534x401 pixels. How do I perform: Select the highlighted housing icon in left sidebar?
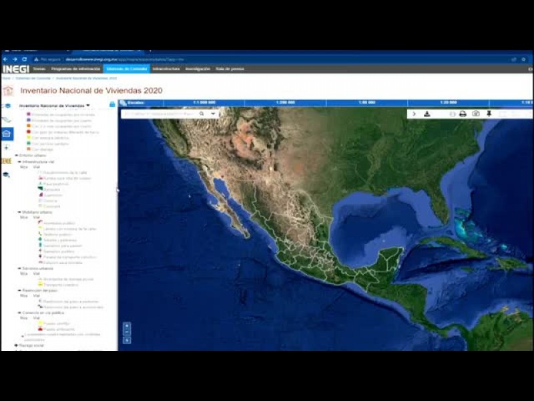click(x=7, y=133)
